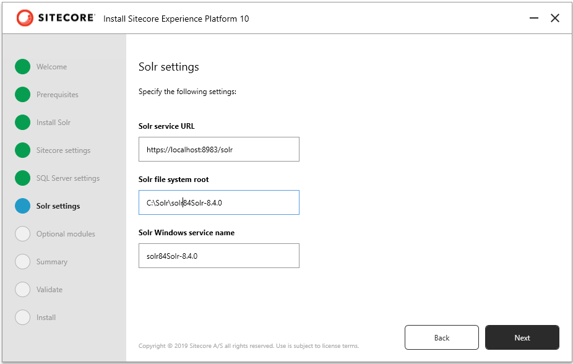Click the Install Solr step indicator
The height and width of the screenshot is (364, 573).
[x=23, y=122]
